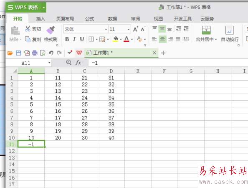Toggle italic formatting
The height and width of the screenshot is (188, 248).
pyautogui.click(x=74, y=39)
